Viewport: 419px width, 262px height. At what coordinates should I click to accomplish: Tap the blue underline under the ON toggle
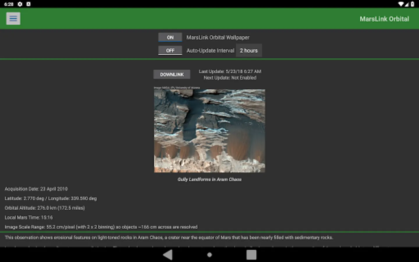(x=170, y=41)
